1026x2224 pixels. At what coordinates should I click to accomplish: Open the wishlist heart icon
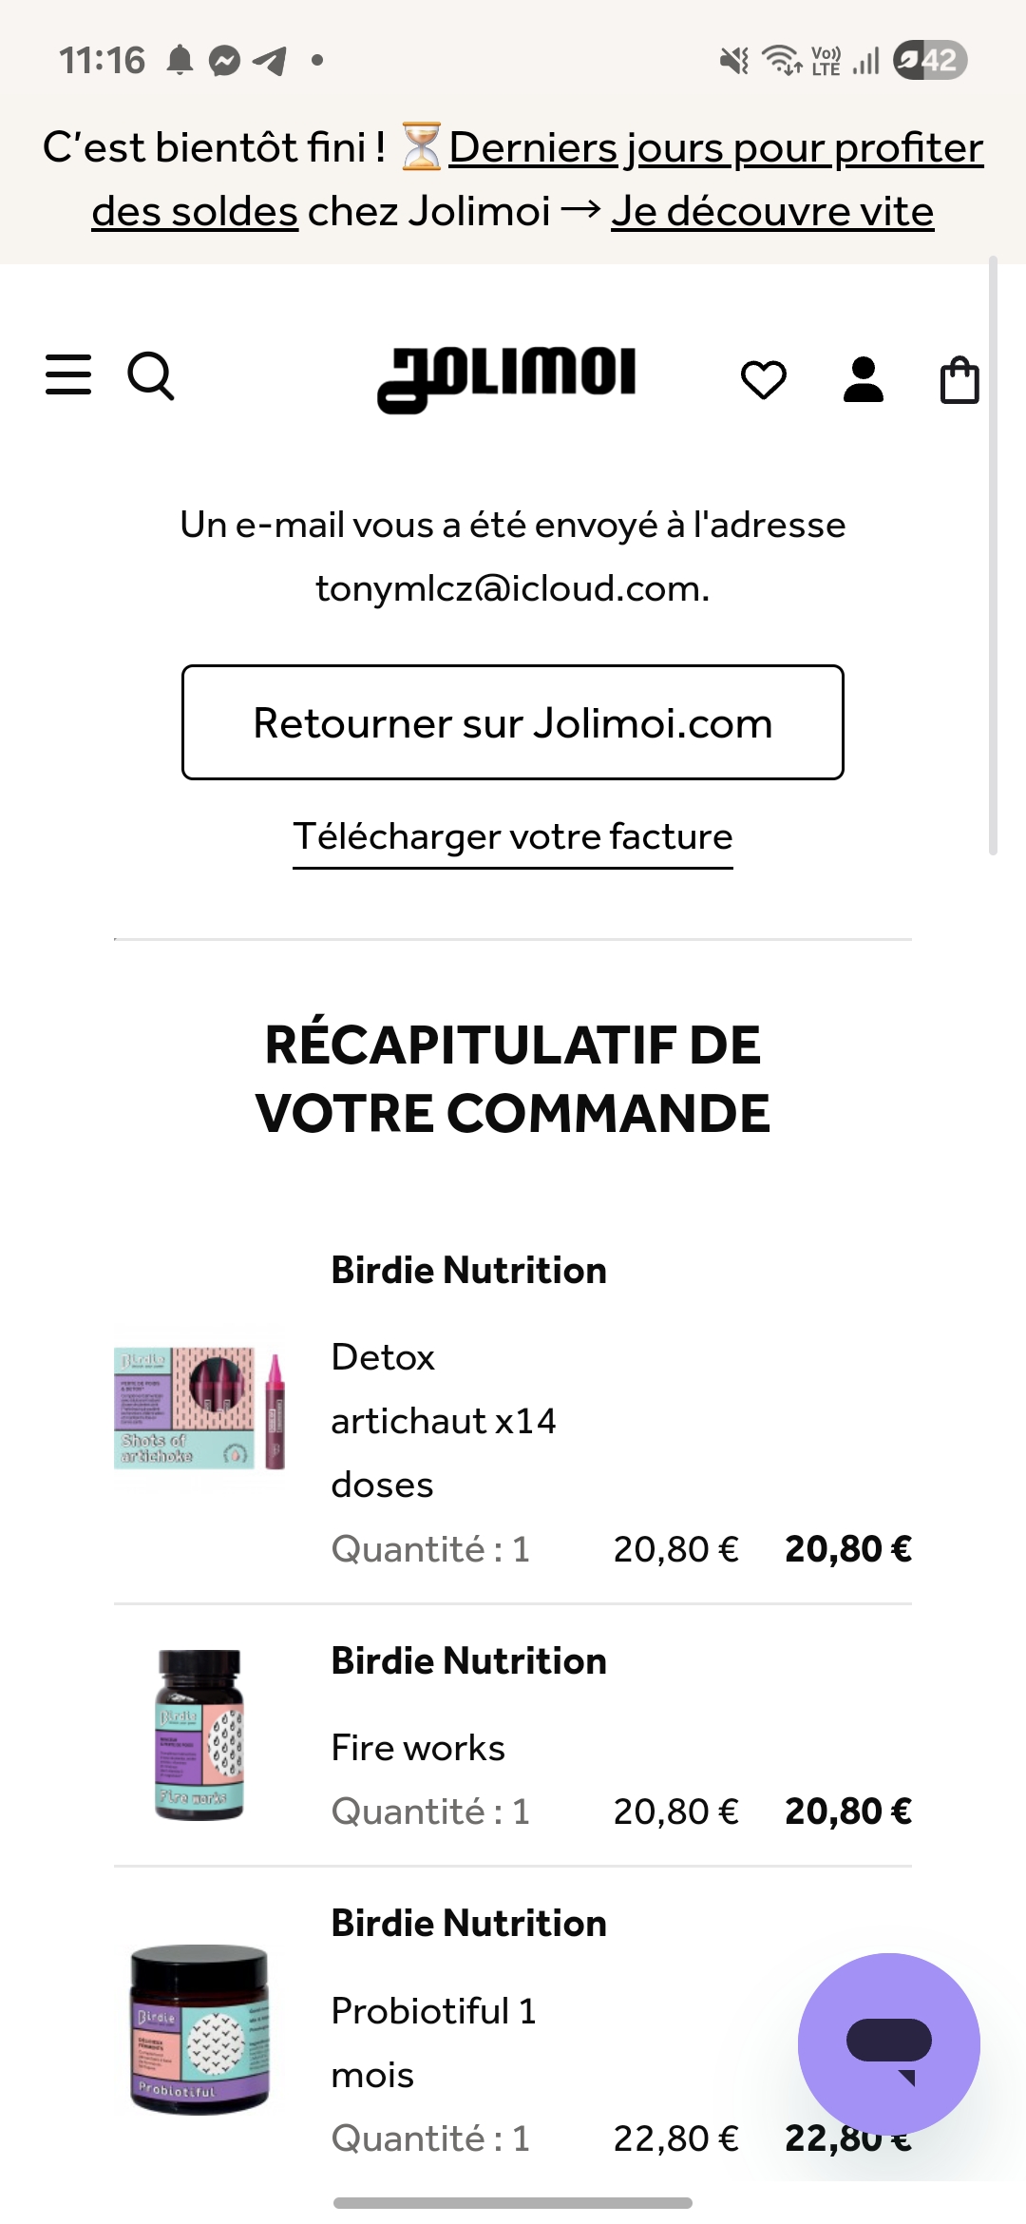[x=764, y=380]
